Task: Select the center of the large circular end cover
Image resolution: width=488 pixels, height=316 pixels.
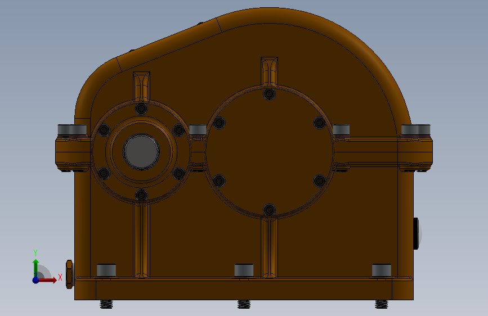Action: tap(270, 152)
